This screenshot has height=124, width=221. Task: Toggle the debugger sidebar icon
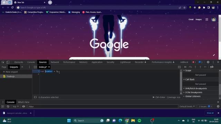click(x=179, y=67)
